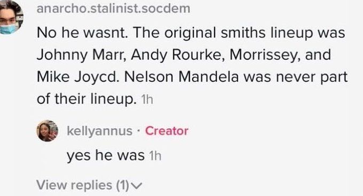Visit the anarcho.stalinist.socdem username

click(x=113, y=9)
